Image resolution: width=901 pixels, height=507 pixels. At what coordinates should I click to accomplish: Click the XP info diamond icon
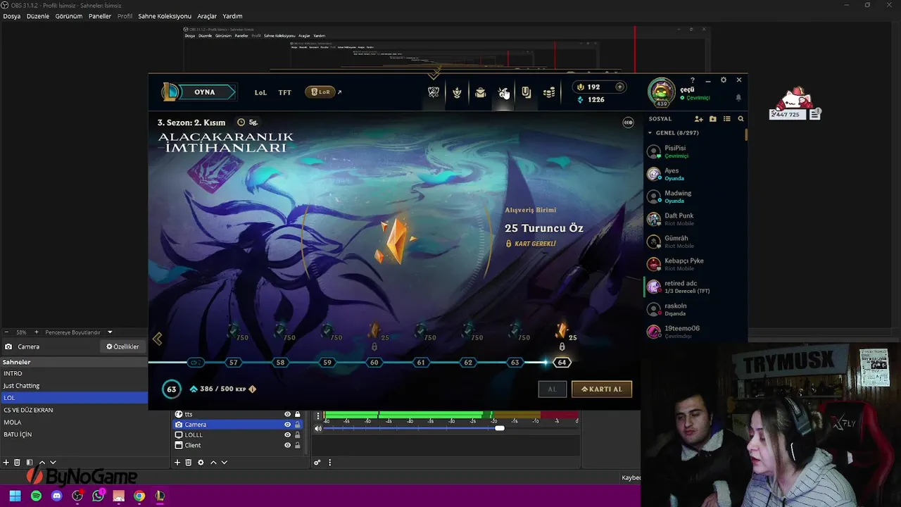point(252,389)
